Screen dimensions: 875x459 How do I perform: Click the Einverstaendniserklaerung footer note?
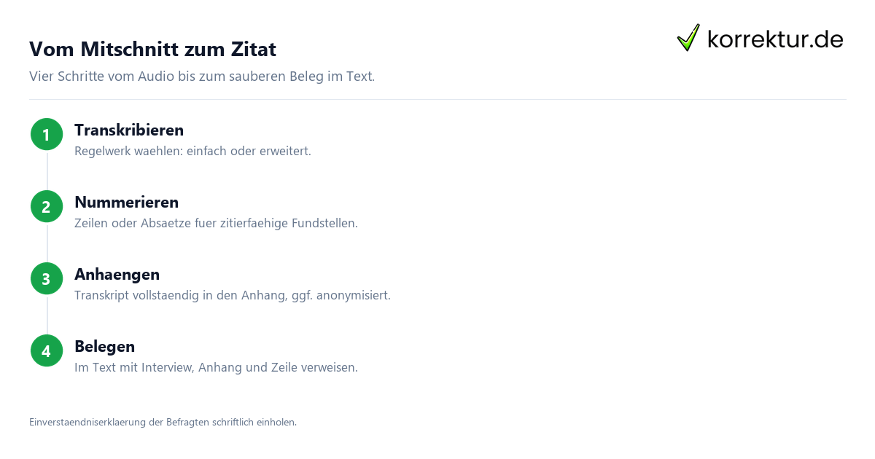163,422
